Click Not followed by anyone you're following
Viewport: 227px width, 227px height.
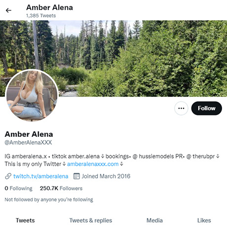pyautogui.click(x=49, y=199)
